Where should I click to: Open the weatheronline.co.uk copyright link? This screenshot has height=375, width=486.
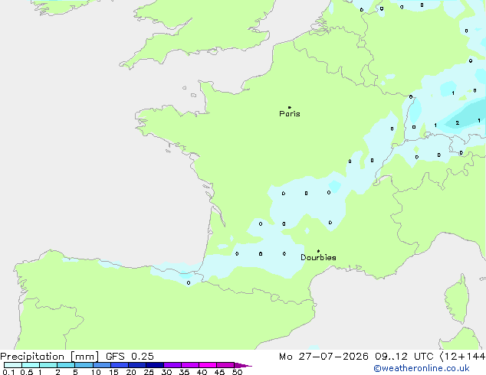coord(422,368)
